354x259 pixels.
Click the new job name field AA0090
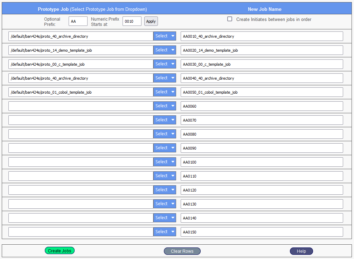click(262, 148)
